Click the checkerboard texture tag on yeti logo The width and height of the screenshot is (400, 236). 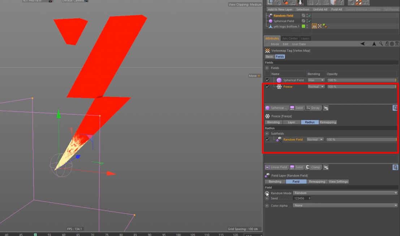320,26
